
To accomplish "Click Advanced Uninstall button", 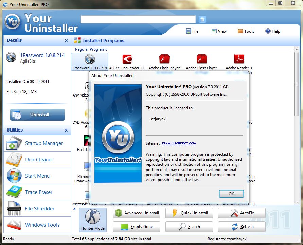I will click(x=137, y=213).
